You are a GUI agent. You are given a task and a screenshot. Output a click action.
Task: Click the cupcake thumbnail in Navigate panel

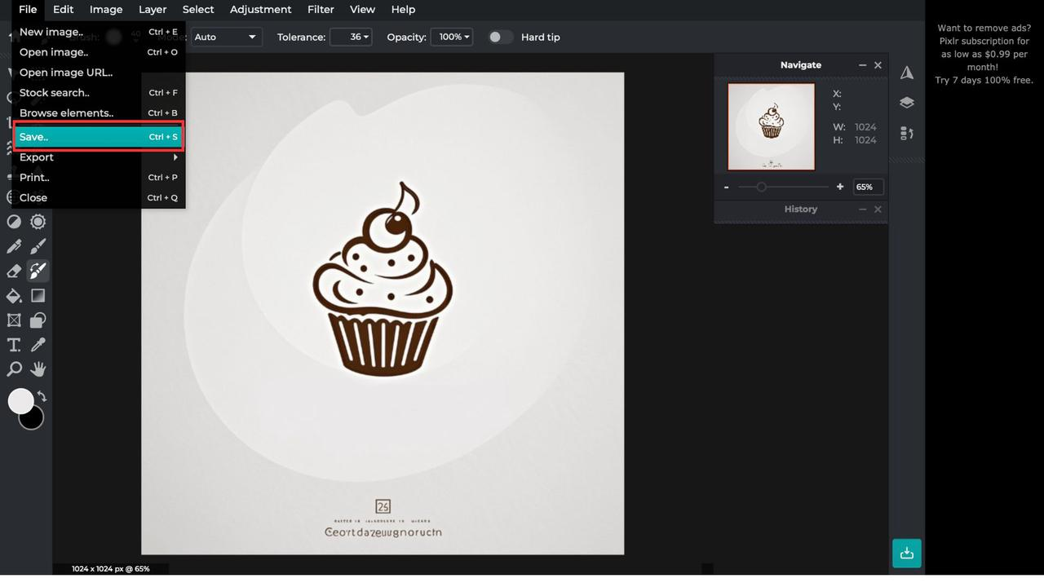771,126
